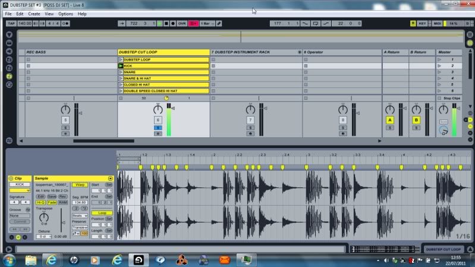
Task: Open the File menu
Action: tap(8, 13)
